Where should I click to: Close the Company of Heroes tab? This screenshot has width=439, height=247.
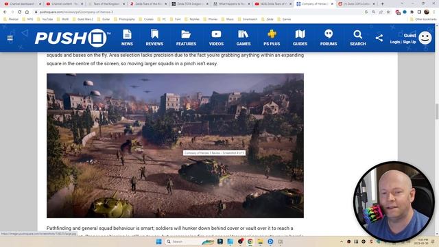click(332, 4)
